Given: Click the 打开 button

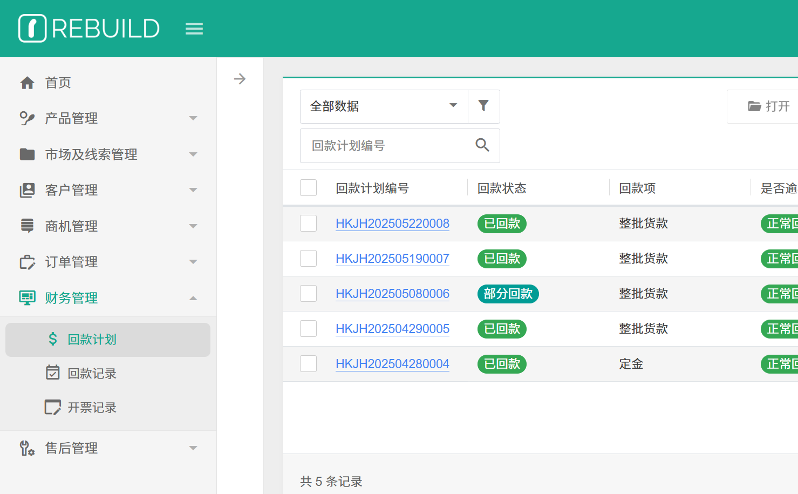Looking at the screenshot, I should [769, 106].
